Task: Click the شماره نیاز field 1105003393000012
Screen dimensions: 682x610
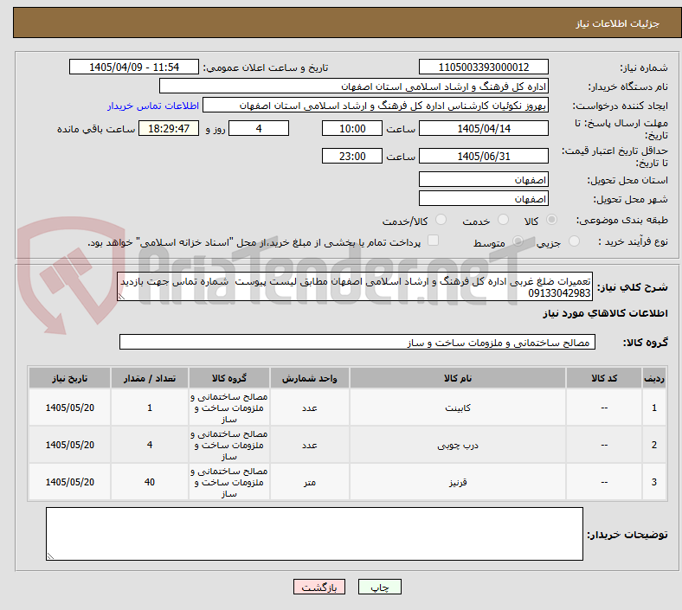Action: coord(483,67)
